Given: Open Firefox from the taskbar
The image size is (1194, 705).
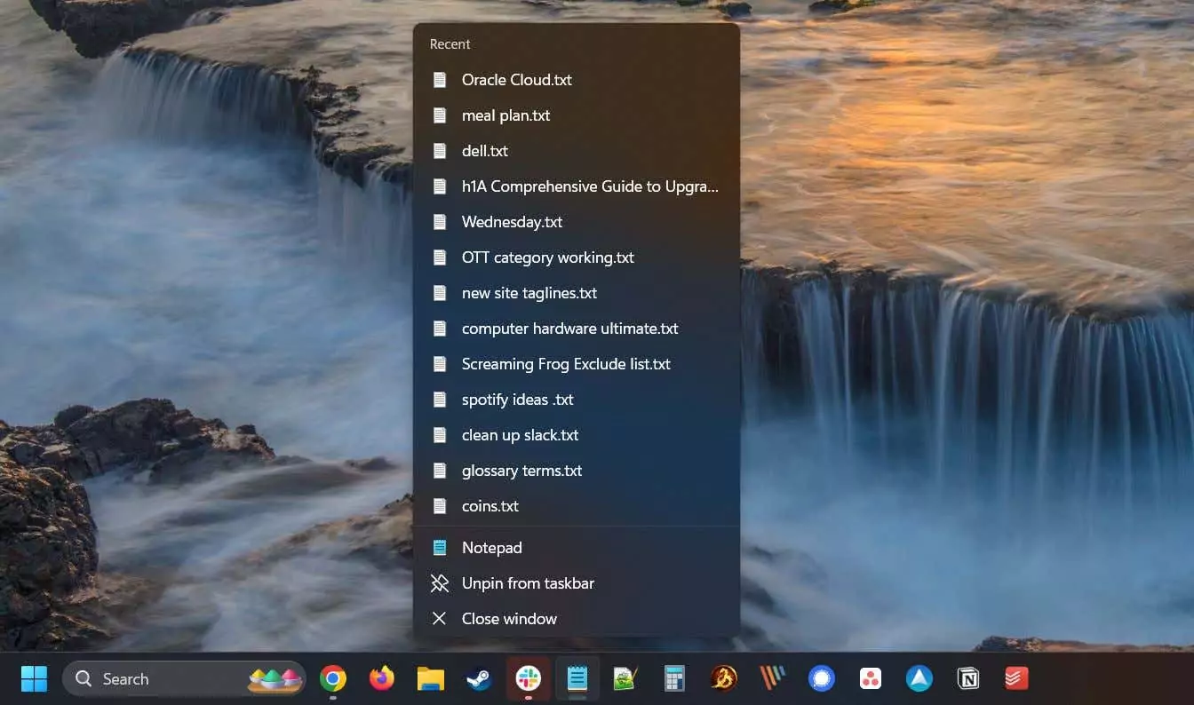Looking at the screenshot, I should [382, 679].
